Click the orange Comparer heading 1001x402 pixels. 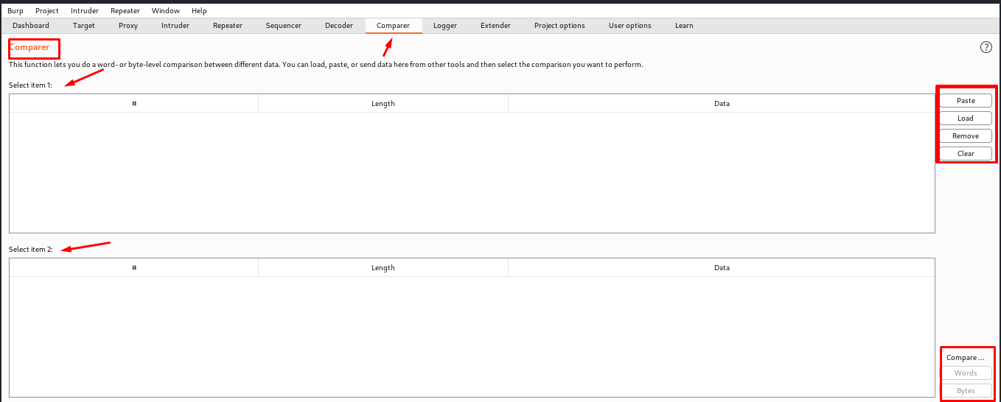[x=29, y=47]
